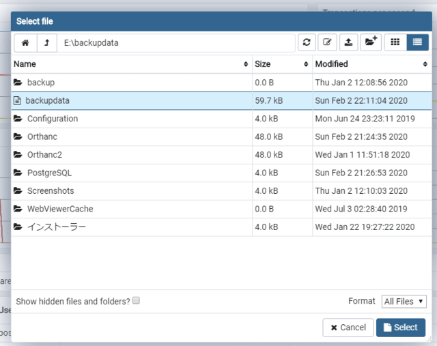Sort files by Name column
The image size is (437, 346).
point(131,64)
